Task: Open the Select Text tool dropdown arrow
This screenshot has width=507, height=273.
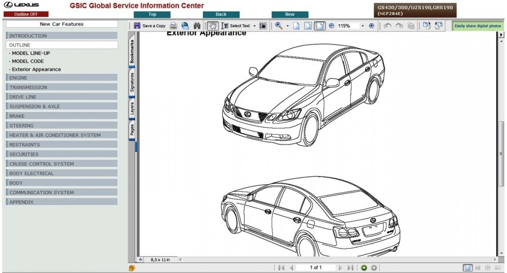Action: 254,26
